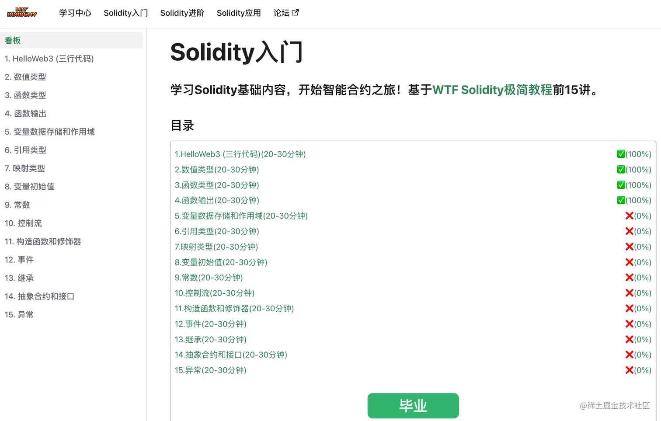Toggle completion mark for 3.函数类型
Screen dimensions: 661x421
tap(621, 185)
